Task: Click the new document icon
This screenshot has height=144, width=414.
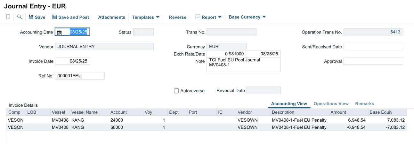Action: tap(8, 17)
